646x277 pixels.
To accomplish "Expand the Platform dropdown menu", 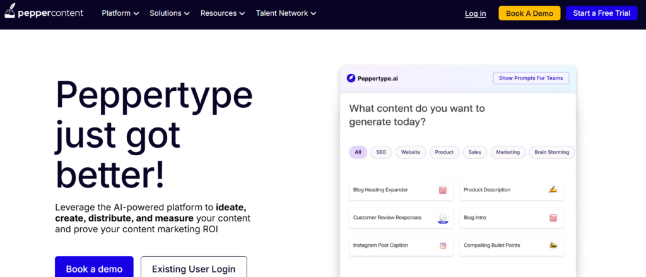I will [120, 13].
